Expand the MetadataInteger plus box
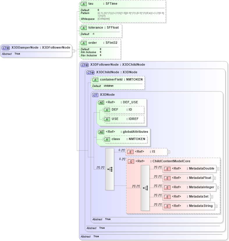Viewport: 229px width, 241px height. tap(217, 188)
